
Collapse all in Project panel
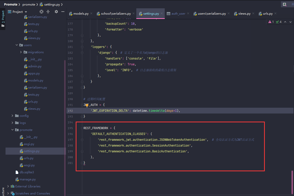[48, 12]
